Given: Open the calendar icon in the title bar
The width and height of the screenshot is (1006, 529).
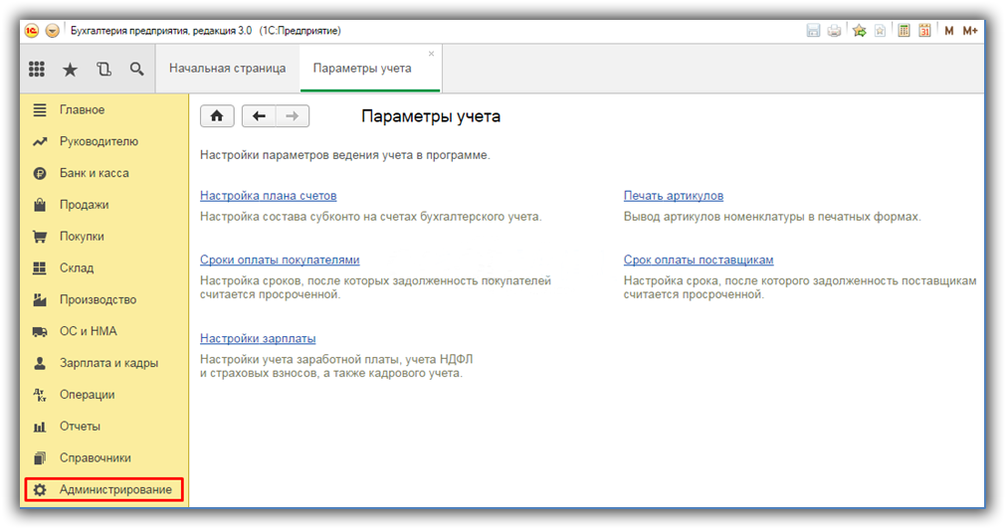Looking at the screenshot, I should [x=924, y=30].
